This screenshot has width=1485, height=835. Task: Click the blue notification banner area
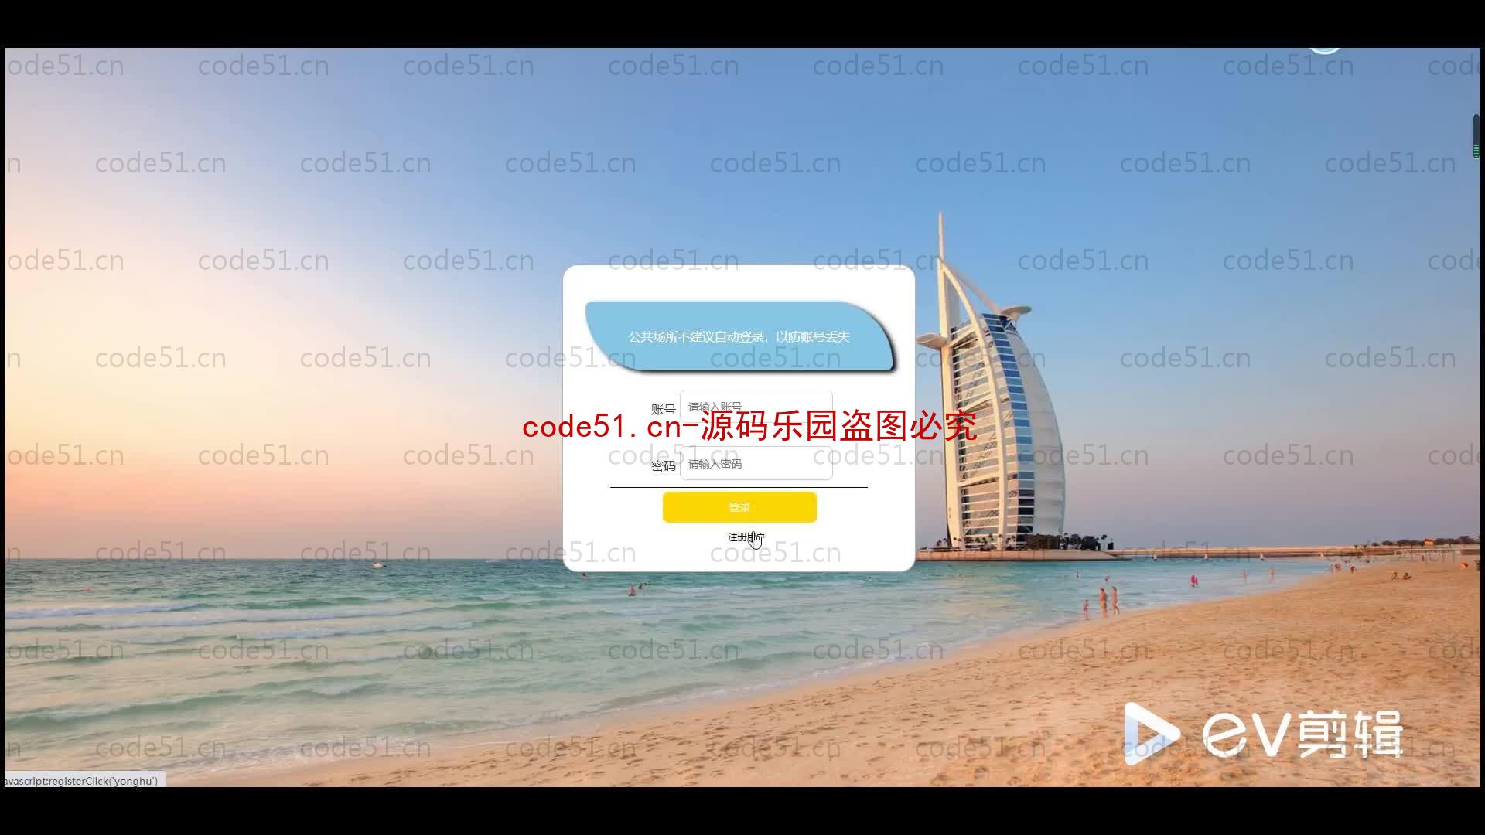coord(739,336)
